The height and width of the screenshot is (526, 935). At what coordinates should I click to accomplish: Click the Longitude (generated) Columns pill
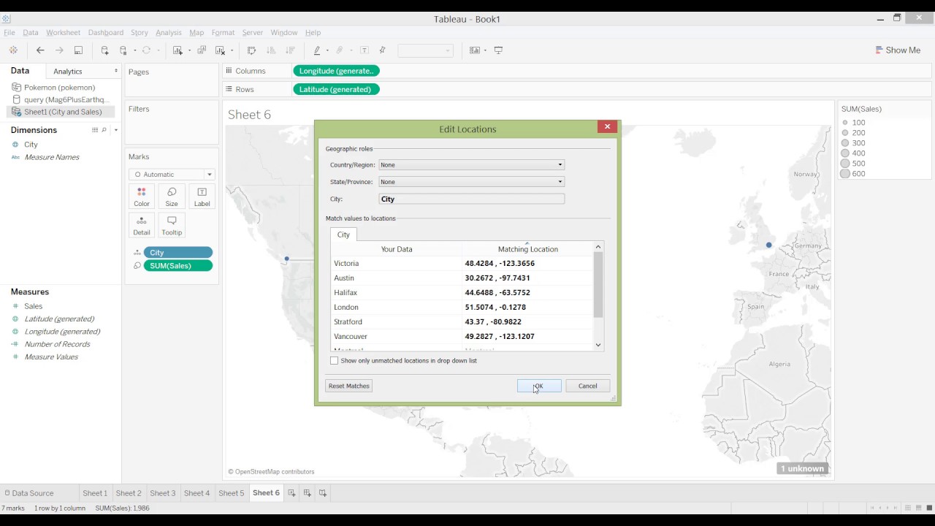(336, 71)
